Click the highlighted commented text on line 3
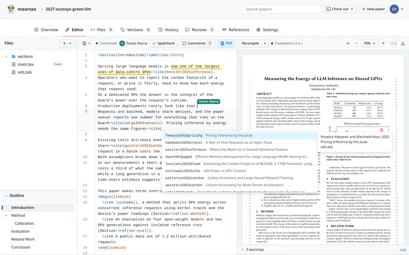 click(159, 69)
